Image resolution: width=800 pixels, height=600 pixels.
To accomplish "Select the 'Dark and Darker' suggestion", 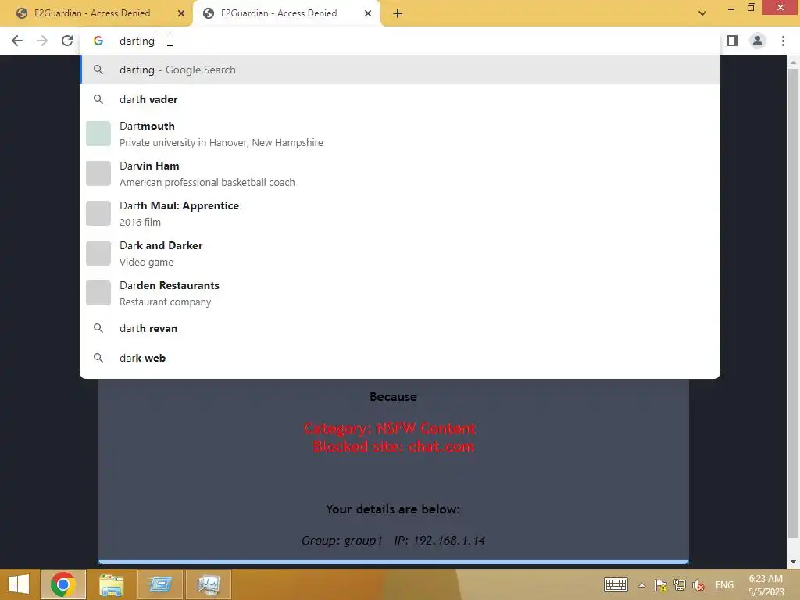I will click(400, 253).
